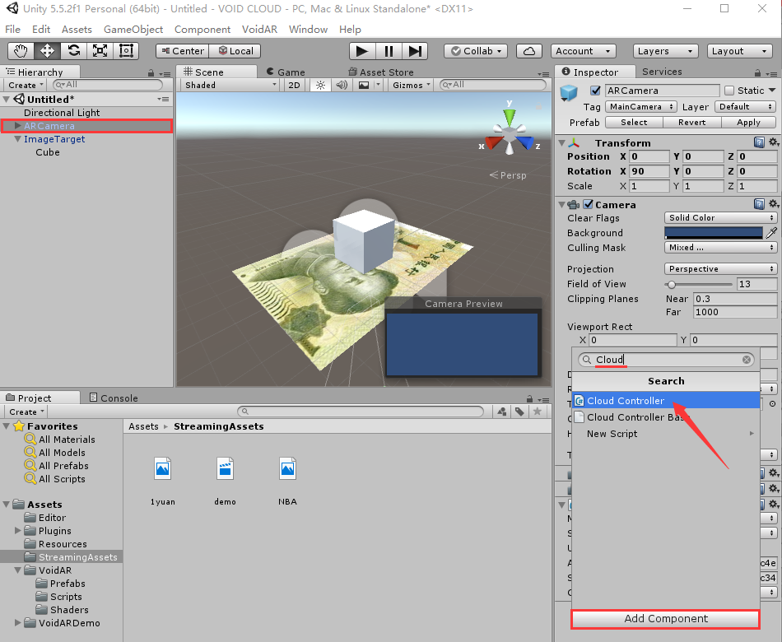
Task: Click the Add Component button
Action: (666, 619)
